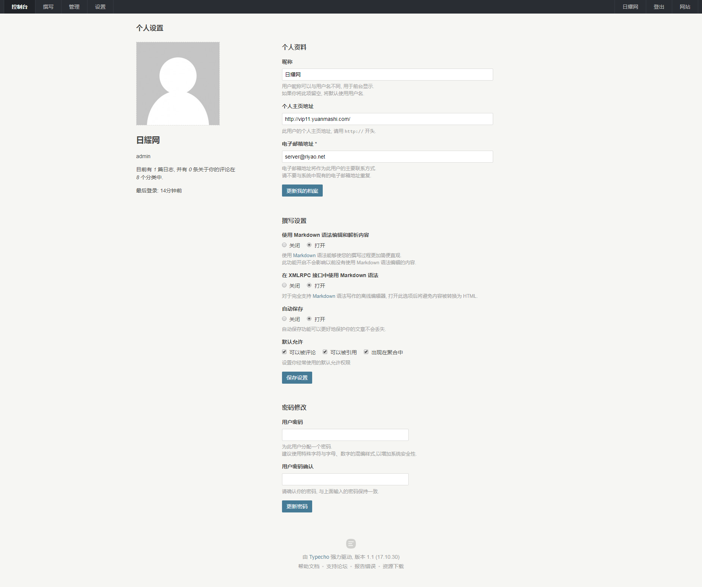The width and height of the screenshot is (702, 587).
Task: Select 关闭 for 自动保存
Action: (x=284, y=319)
